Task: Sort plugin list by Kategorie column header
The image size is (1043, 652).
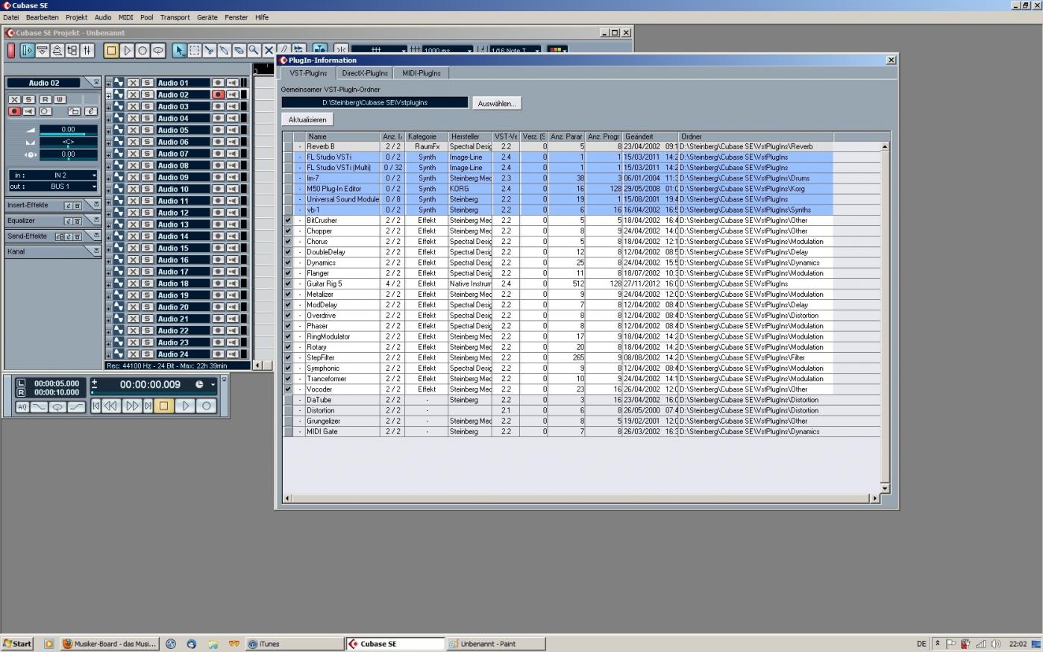Action: pyautogui.click(x=427, y=137)
